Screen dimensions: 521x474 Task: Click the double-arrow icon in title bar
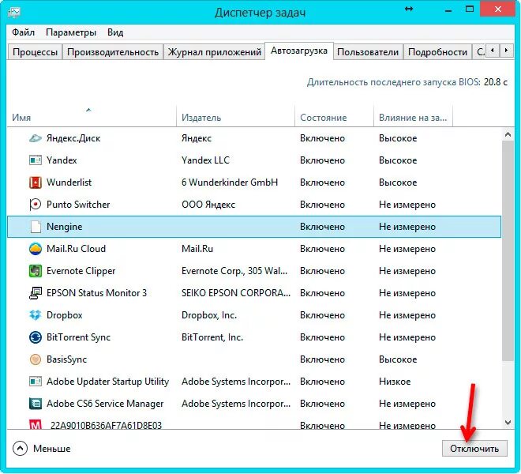click(409, 9)
